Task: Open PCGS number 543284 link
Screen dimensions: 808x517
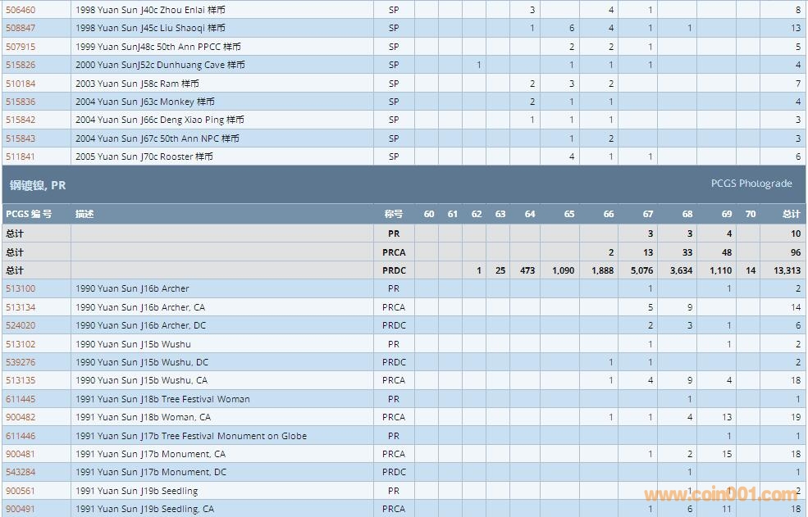Action: 21,472
